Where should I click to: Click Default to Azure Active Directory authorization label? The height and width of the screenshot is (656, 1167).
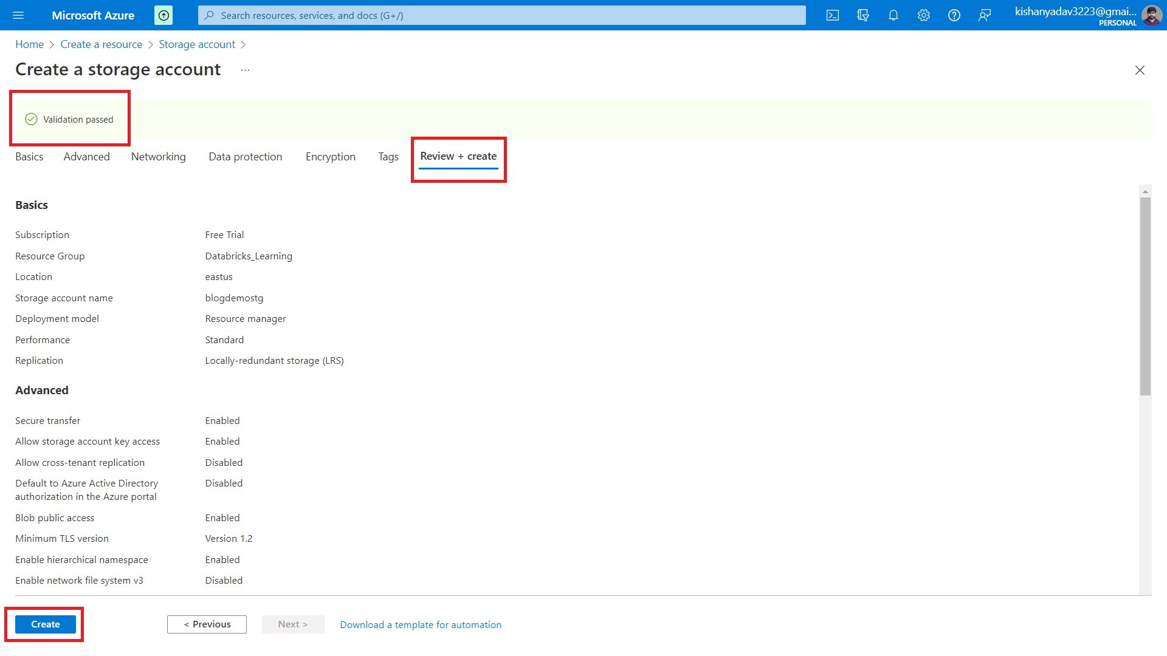coord(86,490)
